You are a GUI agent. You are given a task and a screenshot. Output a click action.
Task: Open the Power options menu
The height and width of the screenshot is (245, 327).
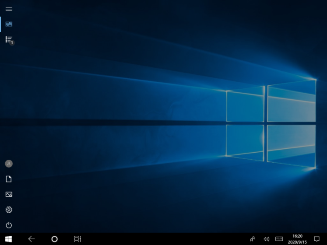[9, 225]
